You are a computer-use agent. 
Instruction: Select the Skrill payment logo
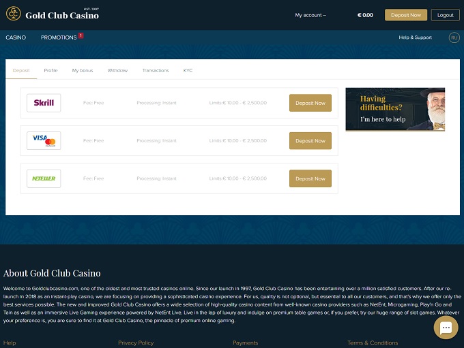coord(44,103)
